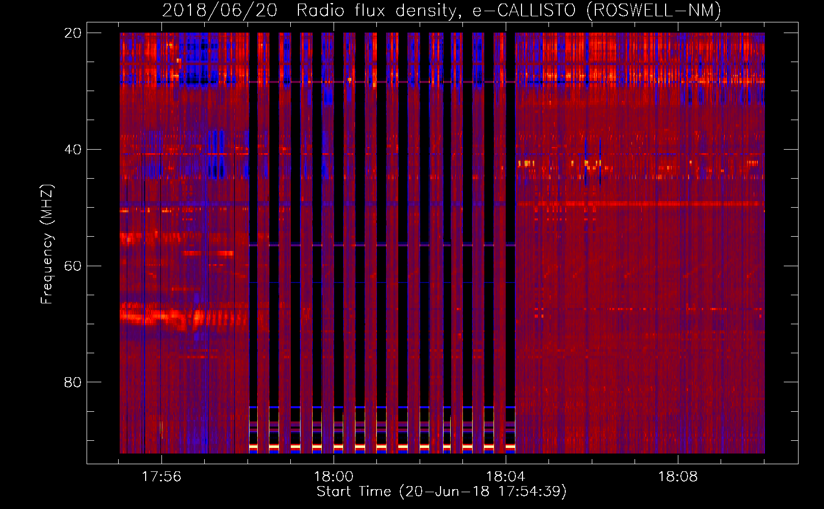Select the Frequency (MHZ) axis label
Viewport: 824px width, 509px height.
47,244
